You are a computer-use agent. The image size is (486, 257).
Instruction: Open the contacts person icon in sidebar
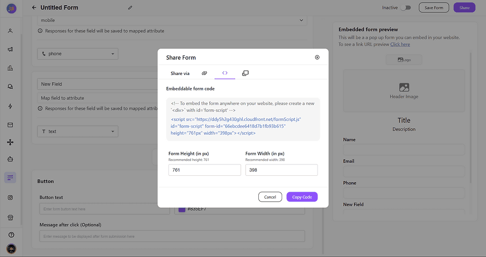[10, 31]
